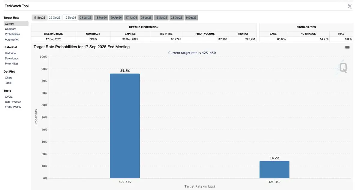Select the 29 Jul26 meeting tab
This screenshot has width=360, height=190.
click(x=146, y=18)
